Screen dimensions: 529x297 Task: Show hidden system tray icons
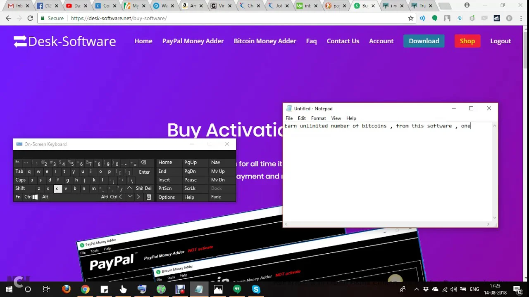[x=416, y=290]
